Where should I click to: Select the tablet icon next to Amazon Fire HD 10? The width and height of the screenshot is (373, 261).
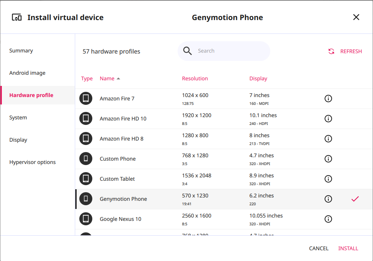pyautogui.click(x=86, y=119)
